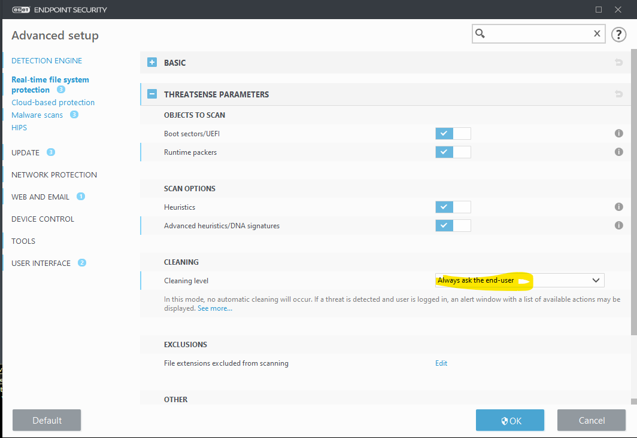
Task: Open Cloud-based protection settings
Action: [53, 103]
